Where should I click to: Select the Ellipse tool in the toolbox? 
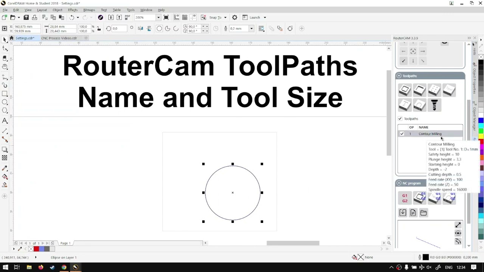(5, 102)
